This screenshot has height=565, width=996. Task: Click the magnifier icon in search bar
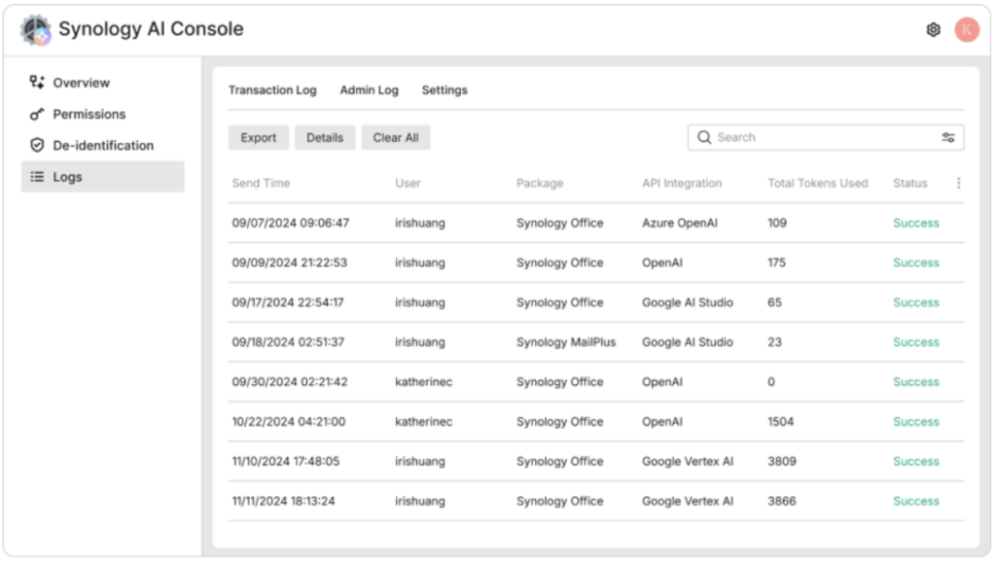(x=704, y=137)
